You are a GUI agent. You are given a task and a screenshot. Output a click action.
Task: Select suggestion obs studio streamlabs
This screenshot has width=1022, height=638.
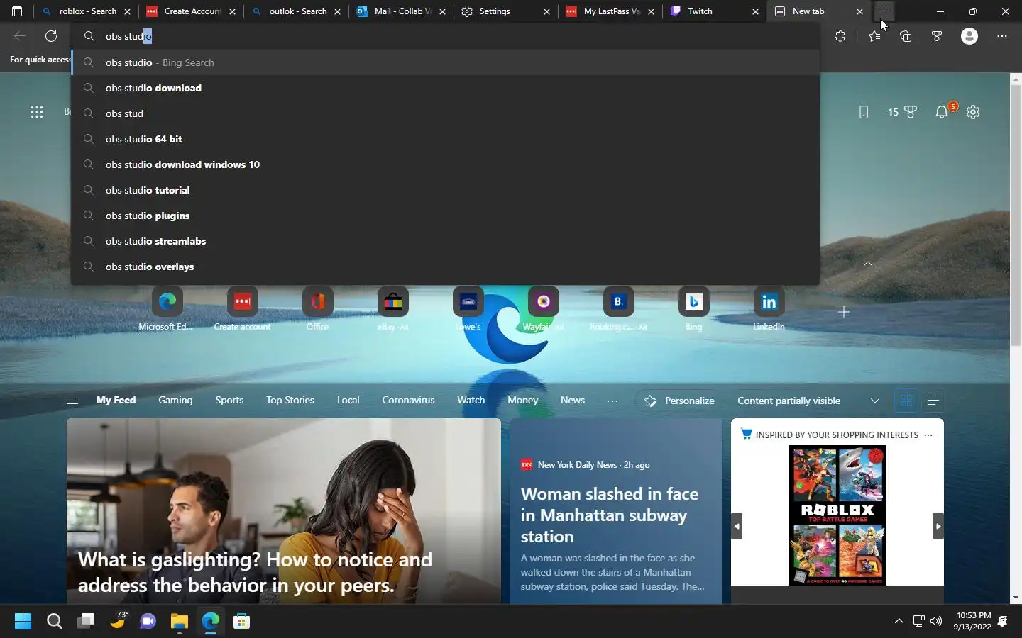coord(446,241)
